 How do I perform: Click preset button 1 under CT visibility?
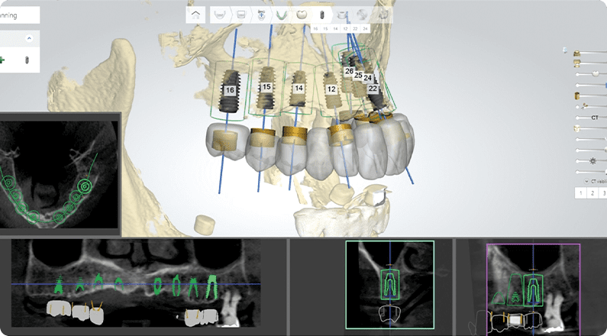(581, 194)
